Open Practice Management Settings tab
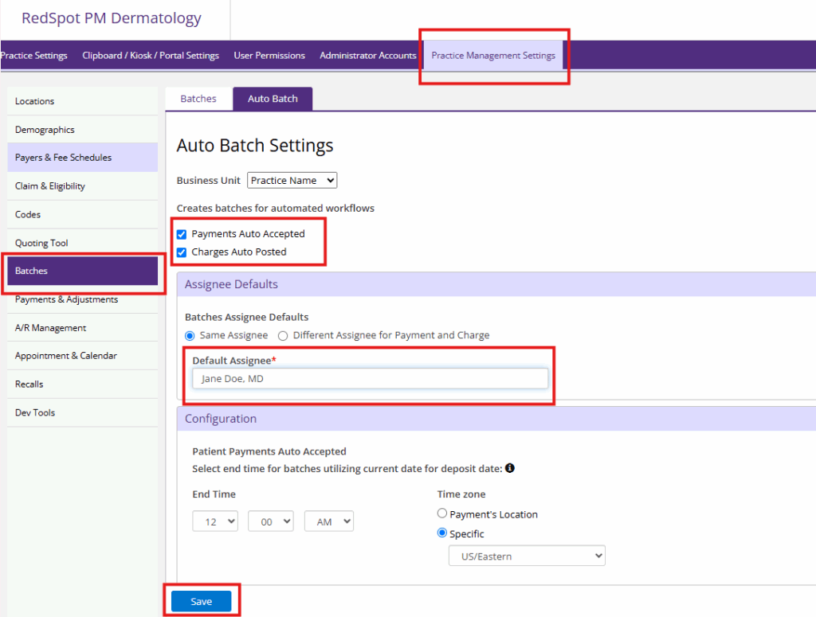The height and width of the screenshot is (617, 816). 493,56
